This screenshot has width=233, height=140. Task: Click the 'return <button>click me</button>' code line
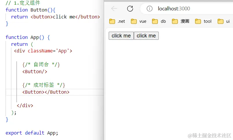56,17
